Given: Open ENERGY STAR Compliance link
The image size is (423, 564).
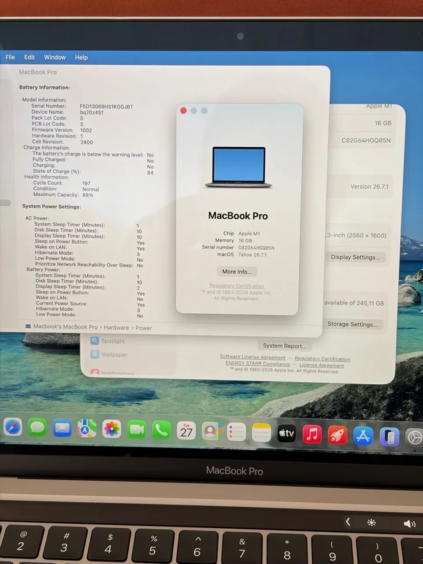Looking at the screenshot, I should (258, 364).
